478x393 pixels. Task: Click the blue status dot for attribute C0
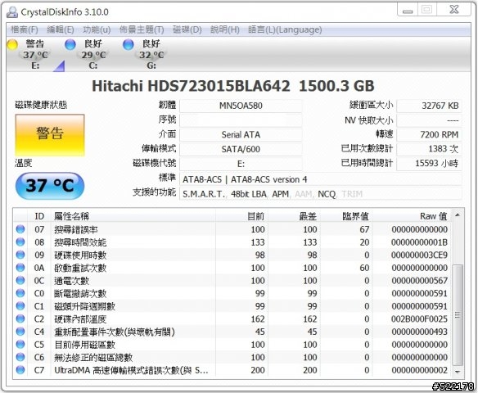coord(20,293)
